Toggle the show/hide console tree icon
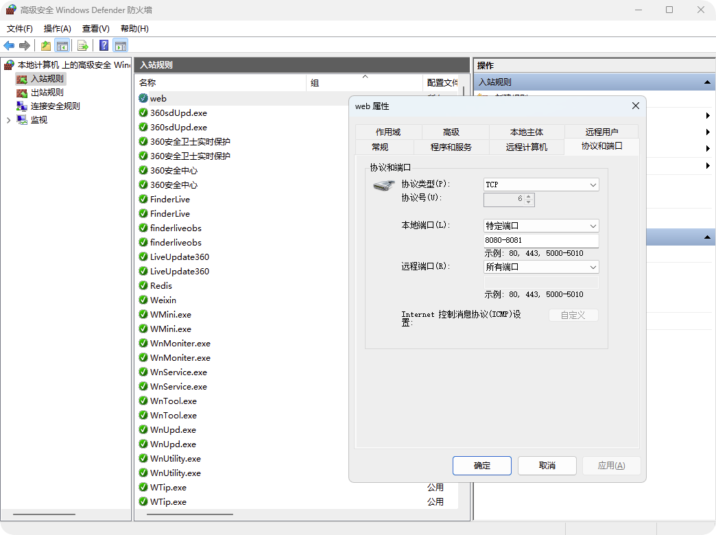The width and height of the screenshot is (716, 535). [x=62, y=45]
